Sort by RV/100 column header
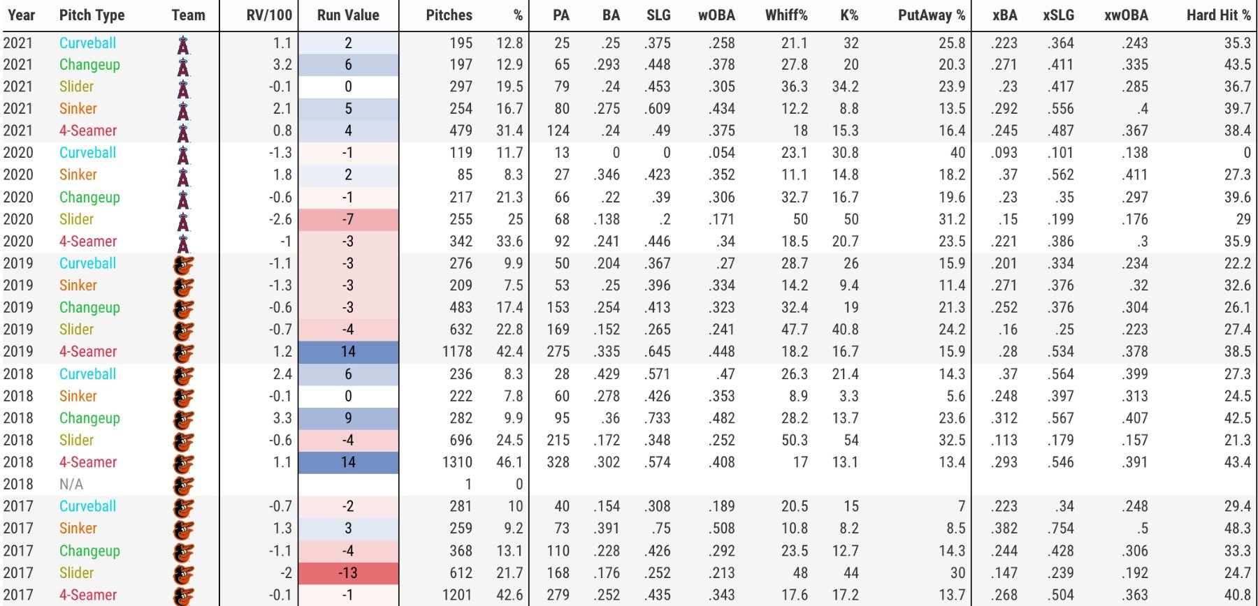The image size is (1258, 606). (x=269, y=15)
